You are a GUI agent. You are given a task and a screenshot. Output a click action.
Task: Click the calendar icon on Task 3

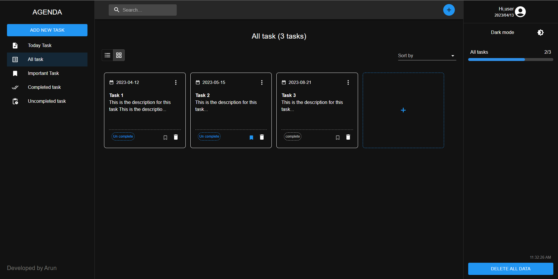(284, 82)
